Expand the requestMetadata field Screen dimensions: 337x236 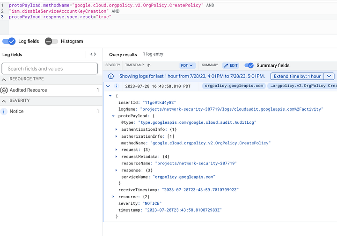click(x=117, y=157)
